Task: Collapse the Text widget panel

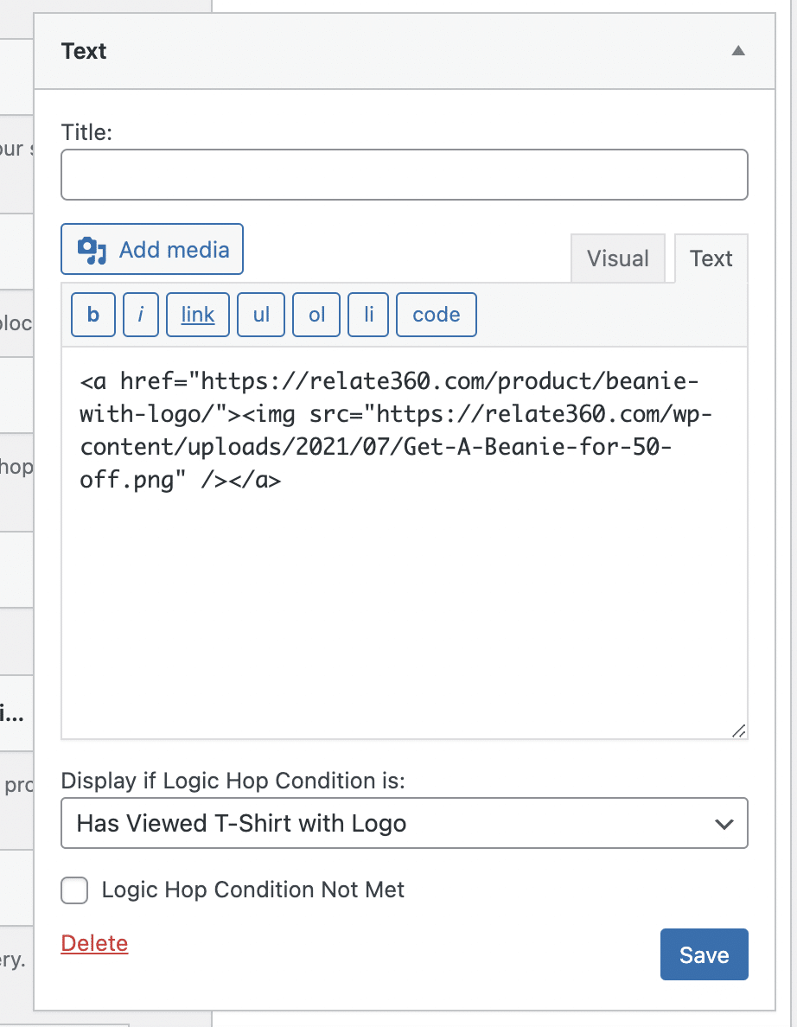Action: tap(737, 51)
